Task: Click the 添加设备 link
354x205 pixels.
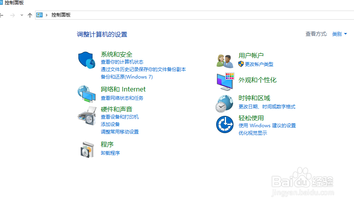Action: pos(110,124)
